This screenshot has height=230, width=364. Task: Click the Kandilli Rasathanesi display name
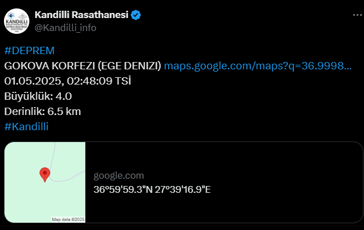point(81,15)
